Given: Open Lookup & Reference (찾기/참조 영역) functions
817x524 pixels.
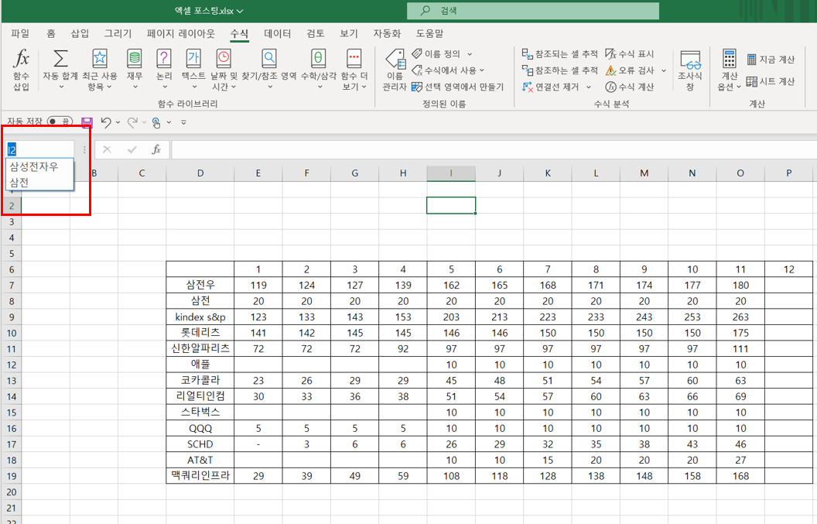Looking at the screenshot, I should [269, 70].
